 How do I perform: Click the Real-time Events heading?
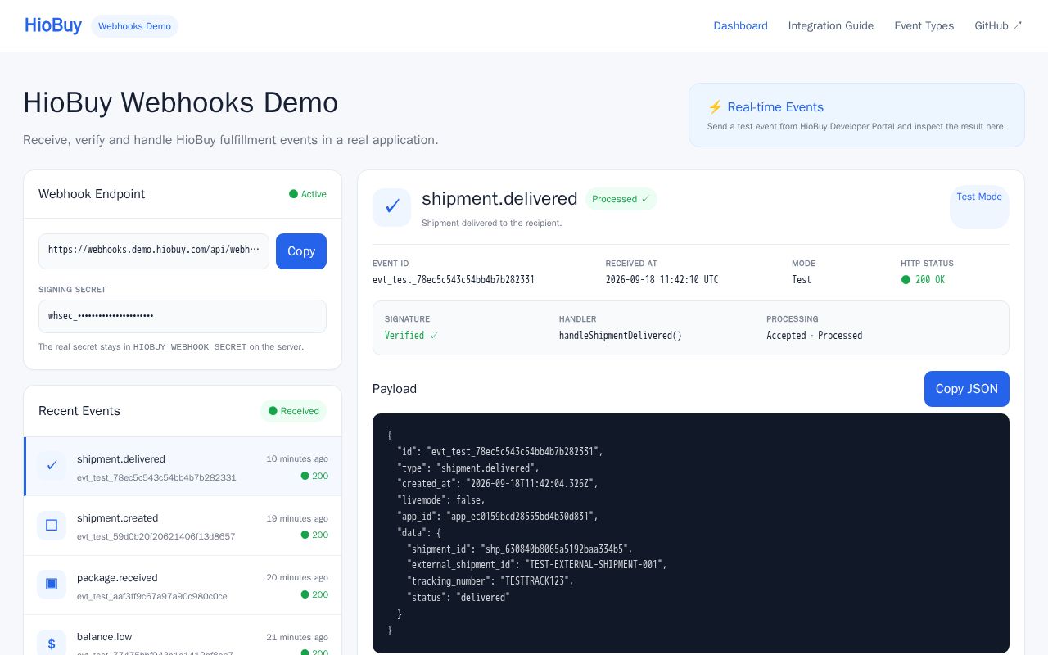coord(775,107)
